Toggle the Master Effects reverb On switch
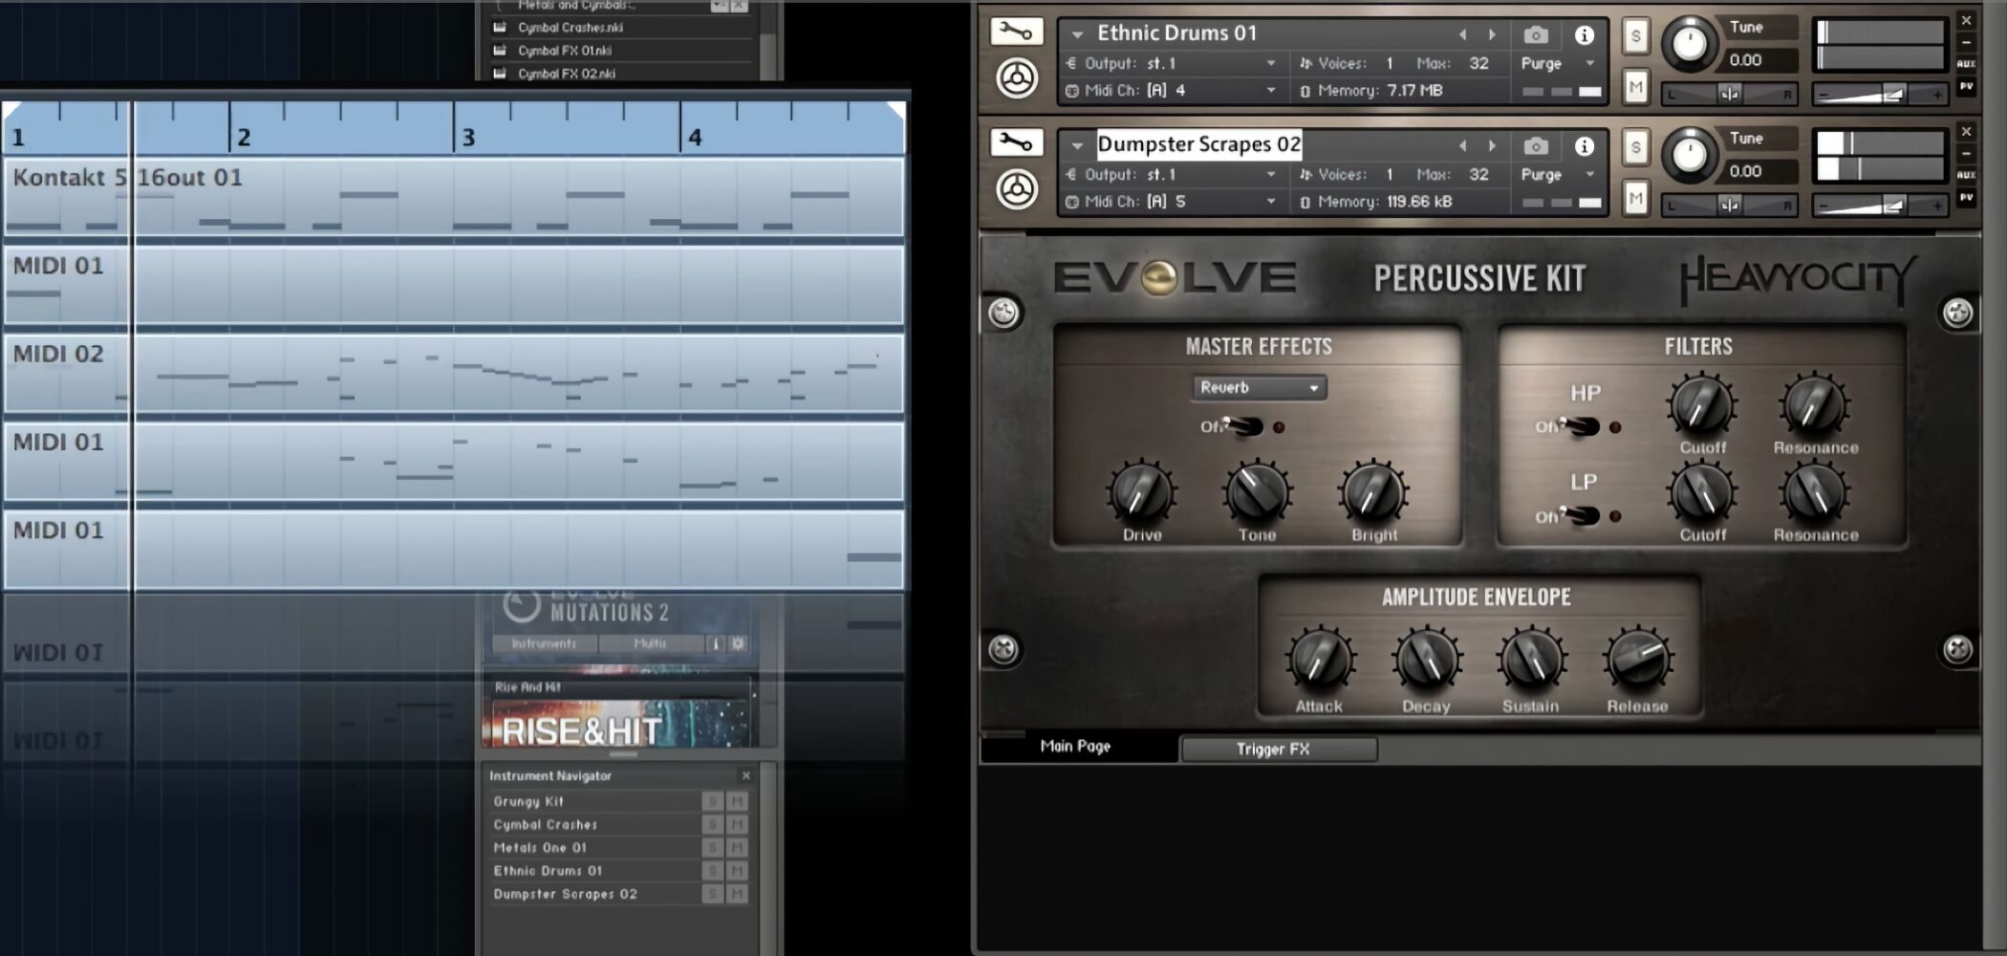 tap(1242, 426)
